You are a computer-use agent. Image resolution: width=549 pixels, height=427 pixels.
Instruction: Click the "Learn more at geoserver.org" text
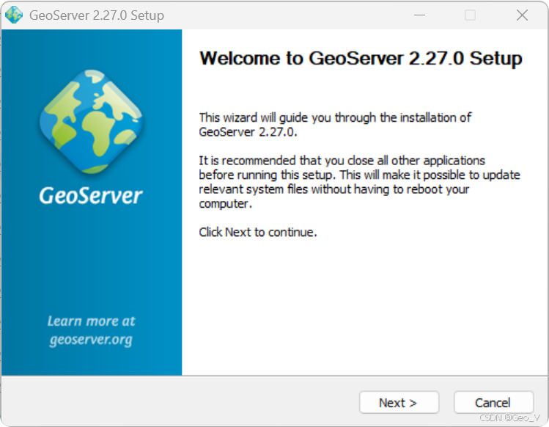pyautogui.click(x=91, y=330)
